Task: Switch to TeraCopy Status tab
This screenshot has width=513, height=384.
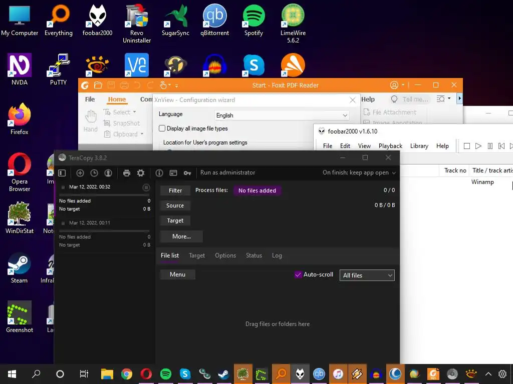Action: pyautogui.click(x=254, y=255)
